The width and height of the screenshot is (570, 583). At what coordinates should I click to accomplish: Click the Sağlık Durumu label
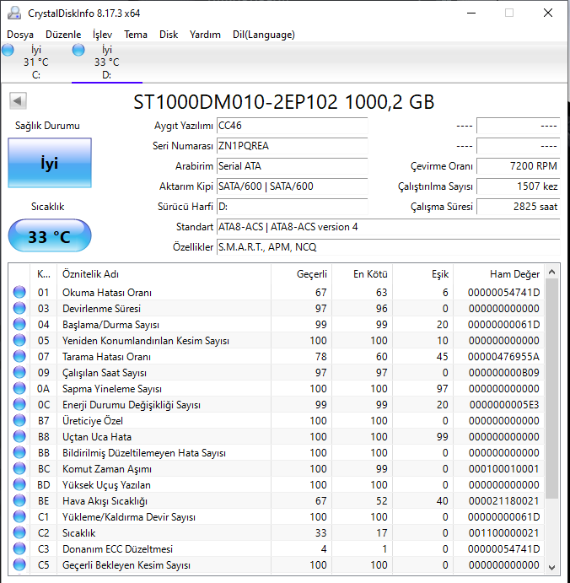47,126
